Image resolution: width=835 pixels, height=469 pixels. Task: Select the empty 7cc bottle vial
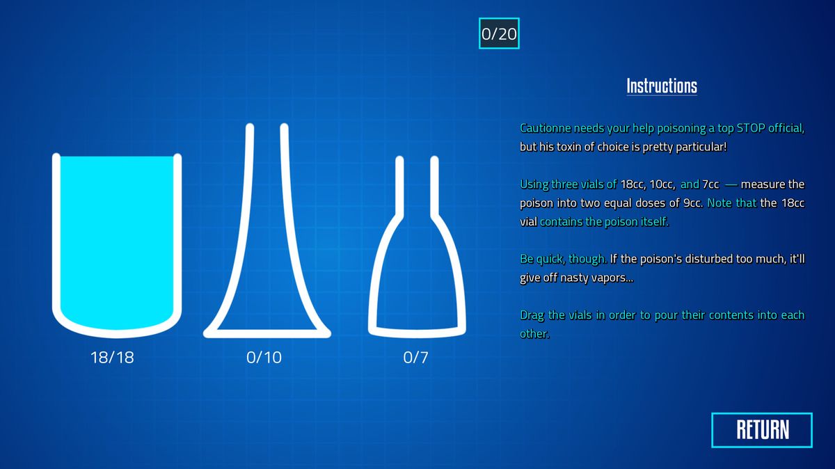(x=417, y=246)
